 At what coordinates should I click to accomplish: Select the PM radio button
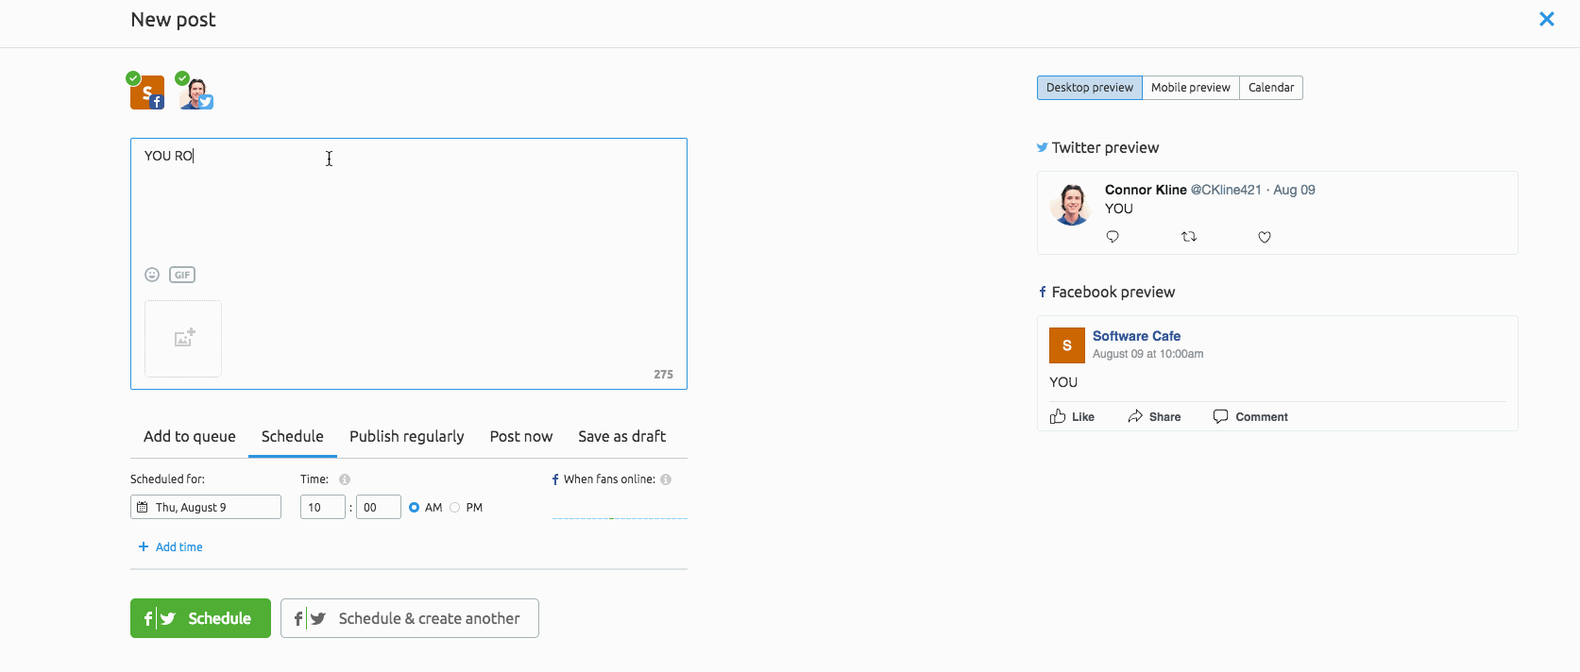point(455,508)
